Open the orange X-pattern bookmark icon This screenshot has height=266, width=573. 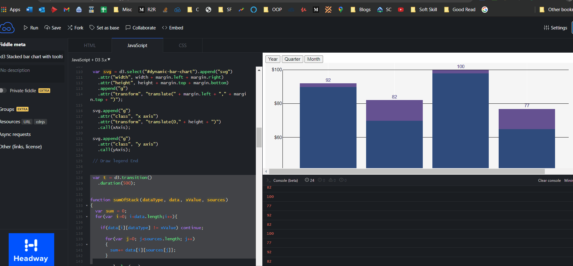[328, 10]
